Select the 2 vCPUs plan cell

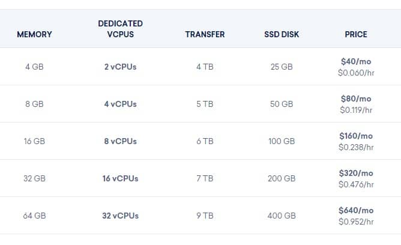pyautogui.click(x=121, y=67)
